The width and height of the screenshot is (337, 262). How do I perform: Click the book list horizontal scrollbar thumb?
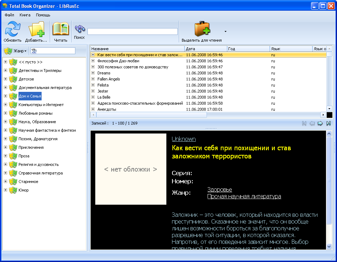coord(151,115)
